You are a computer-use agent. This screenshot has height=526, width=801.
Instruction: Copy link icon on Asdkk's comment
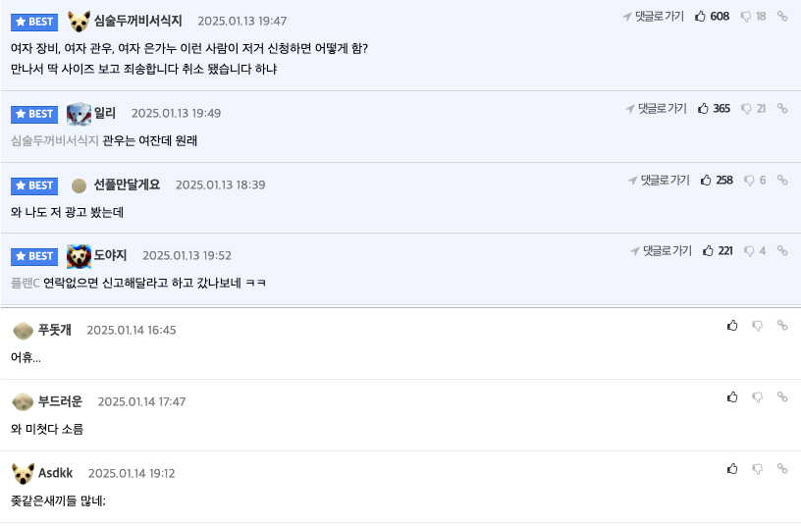pos(782,468)
